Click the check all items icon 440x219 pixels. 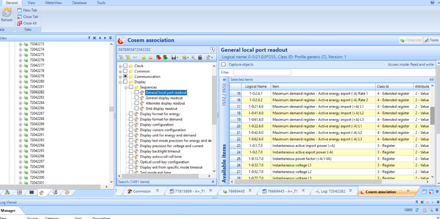click(121, 57)
